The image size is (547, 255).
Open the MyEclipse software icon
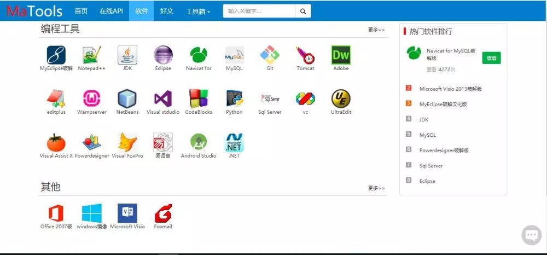point(56,55)
